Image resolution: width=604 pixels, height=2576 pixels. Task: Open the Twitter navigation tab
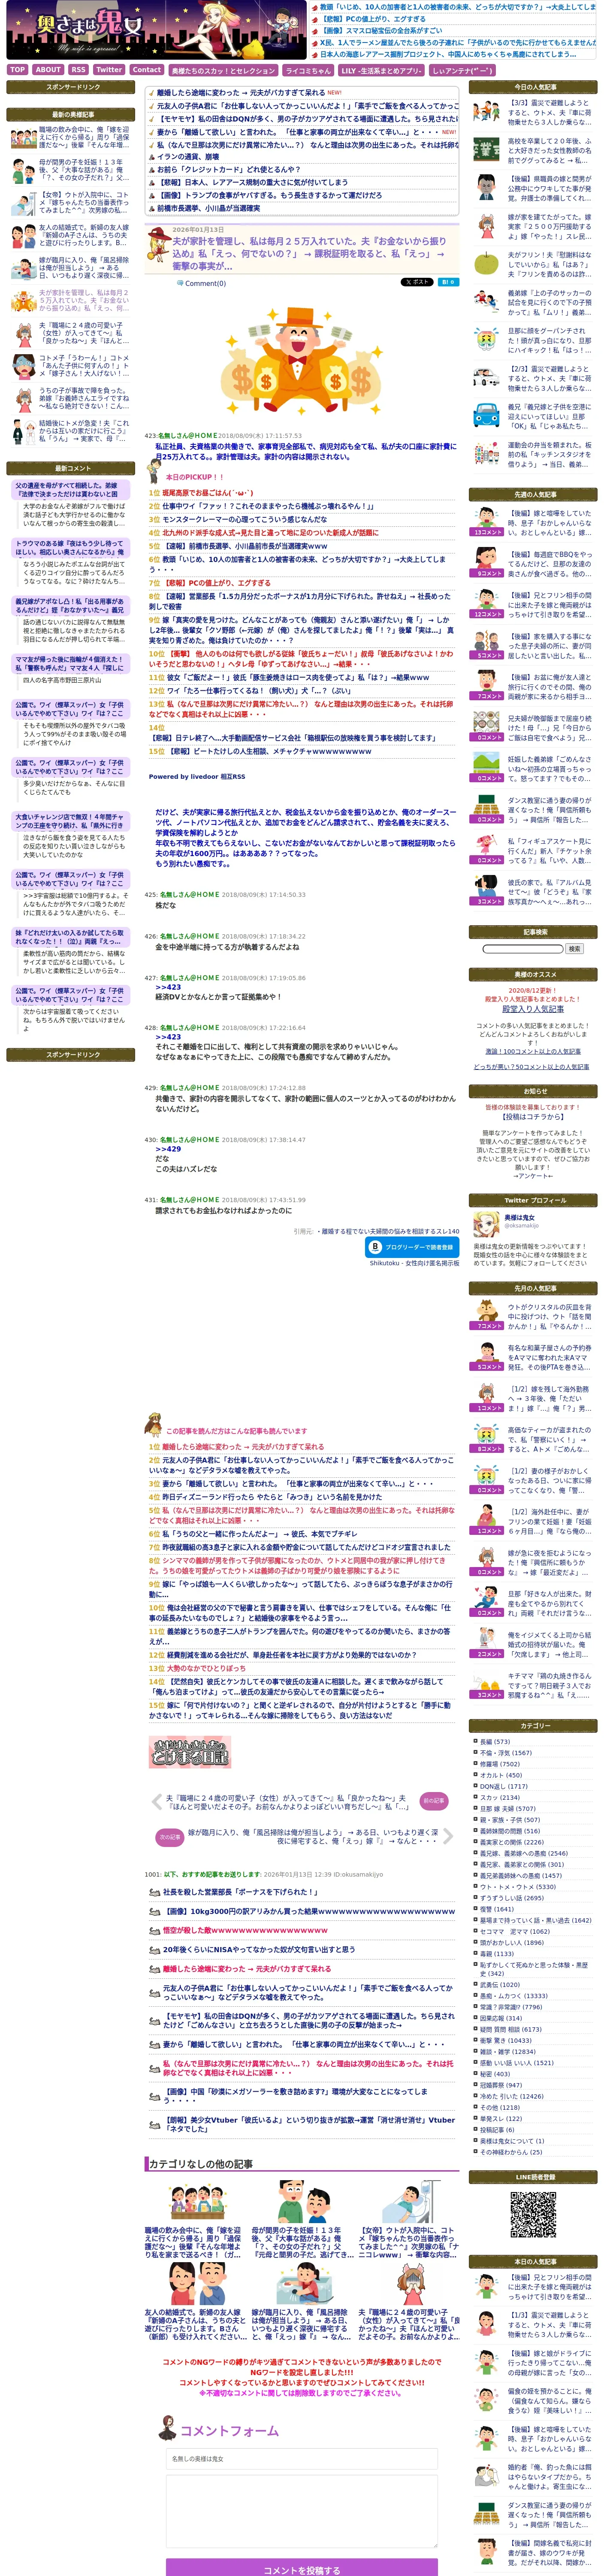[110, 70]
